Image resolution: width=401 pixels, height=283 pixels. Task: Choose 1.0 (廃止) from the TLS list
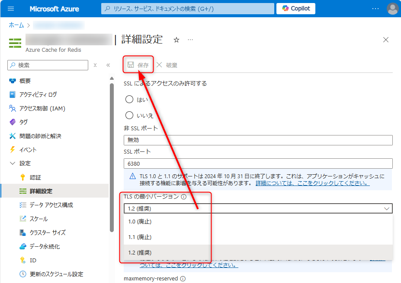140,222
